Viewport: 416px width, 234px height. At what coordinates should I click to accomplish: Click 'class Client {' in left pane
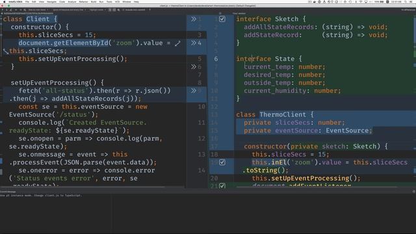[30, 19]
